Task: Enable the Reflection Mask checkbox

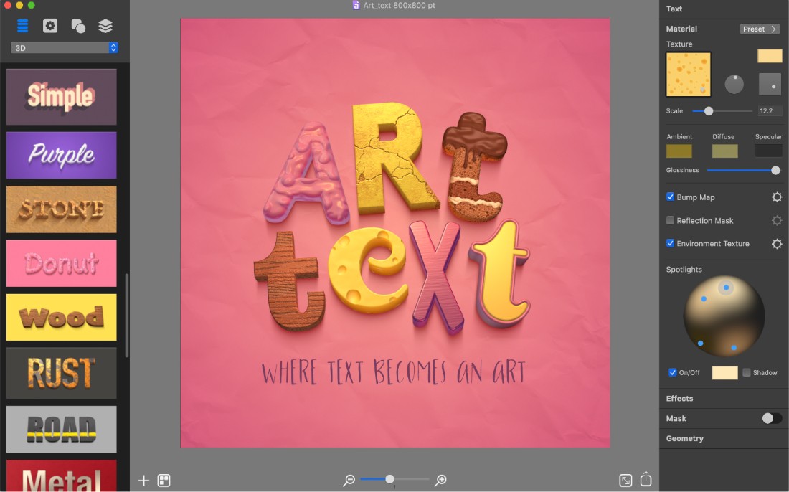Action: [x=670, y=220]
